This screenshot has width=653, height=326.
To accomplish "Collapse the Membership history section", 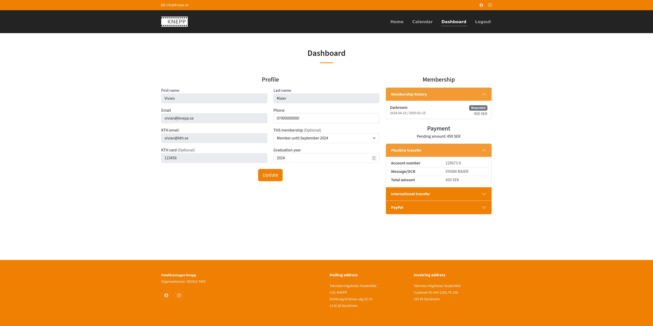I will tap(438, 94).
